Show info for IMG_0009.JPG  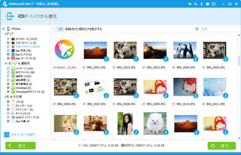point(166,95)
